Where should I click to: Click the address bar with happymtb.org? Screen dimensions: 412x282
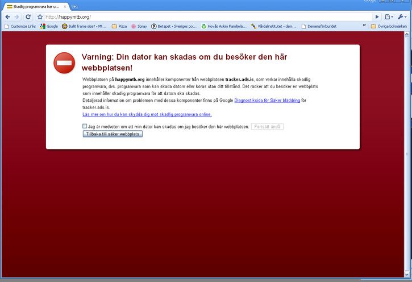[x=207, y=17]
